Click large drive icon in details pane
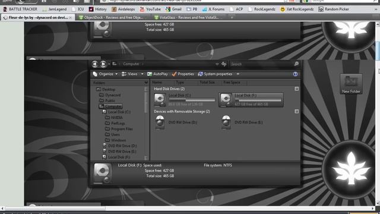Viewport: 380px width, 214px height. pyautogui.click(x=103, y=173)
